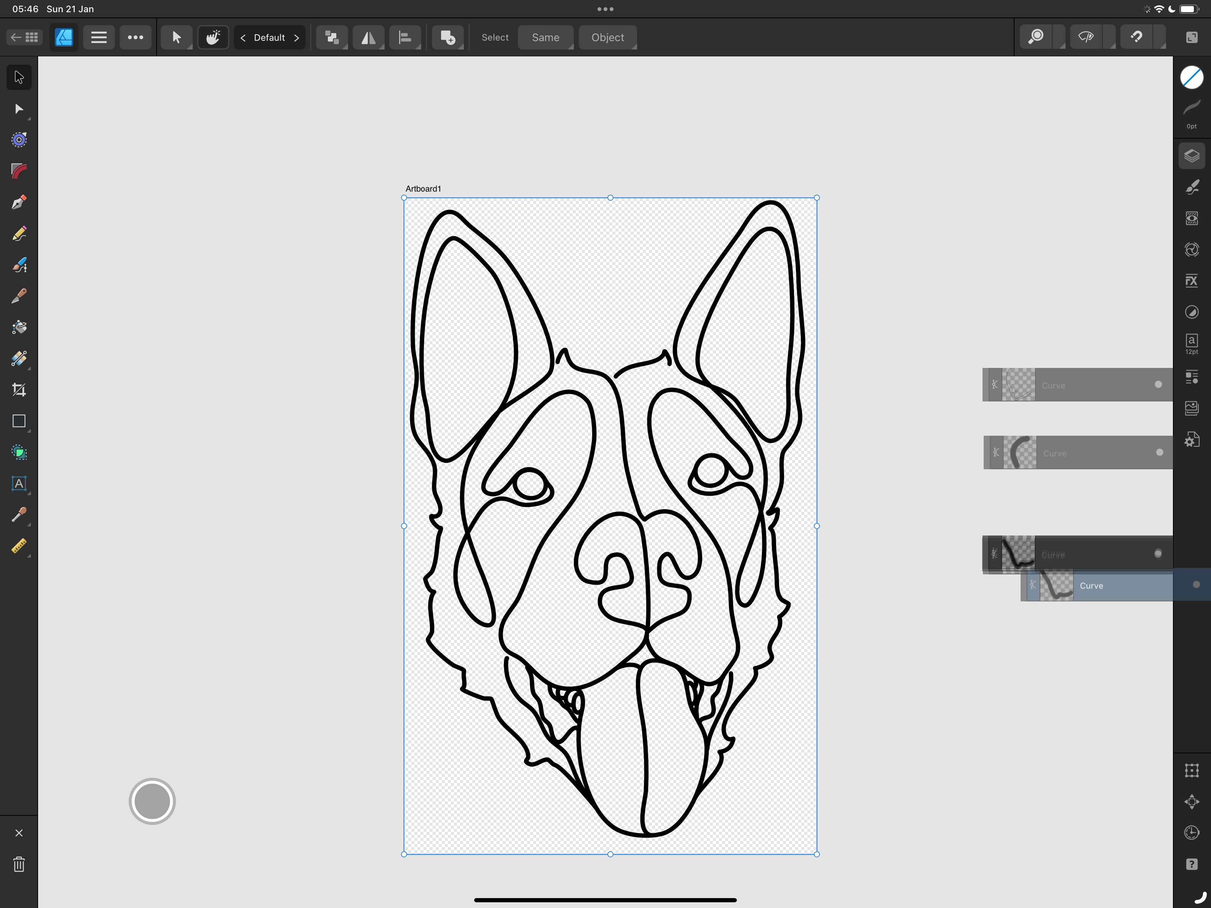Select the Node tool
The width and height of the screenshot is (1211, 908).
pyautogui.click(x=19, y=109)
